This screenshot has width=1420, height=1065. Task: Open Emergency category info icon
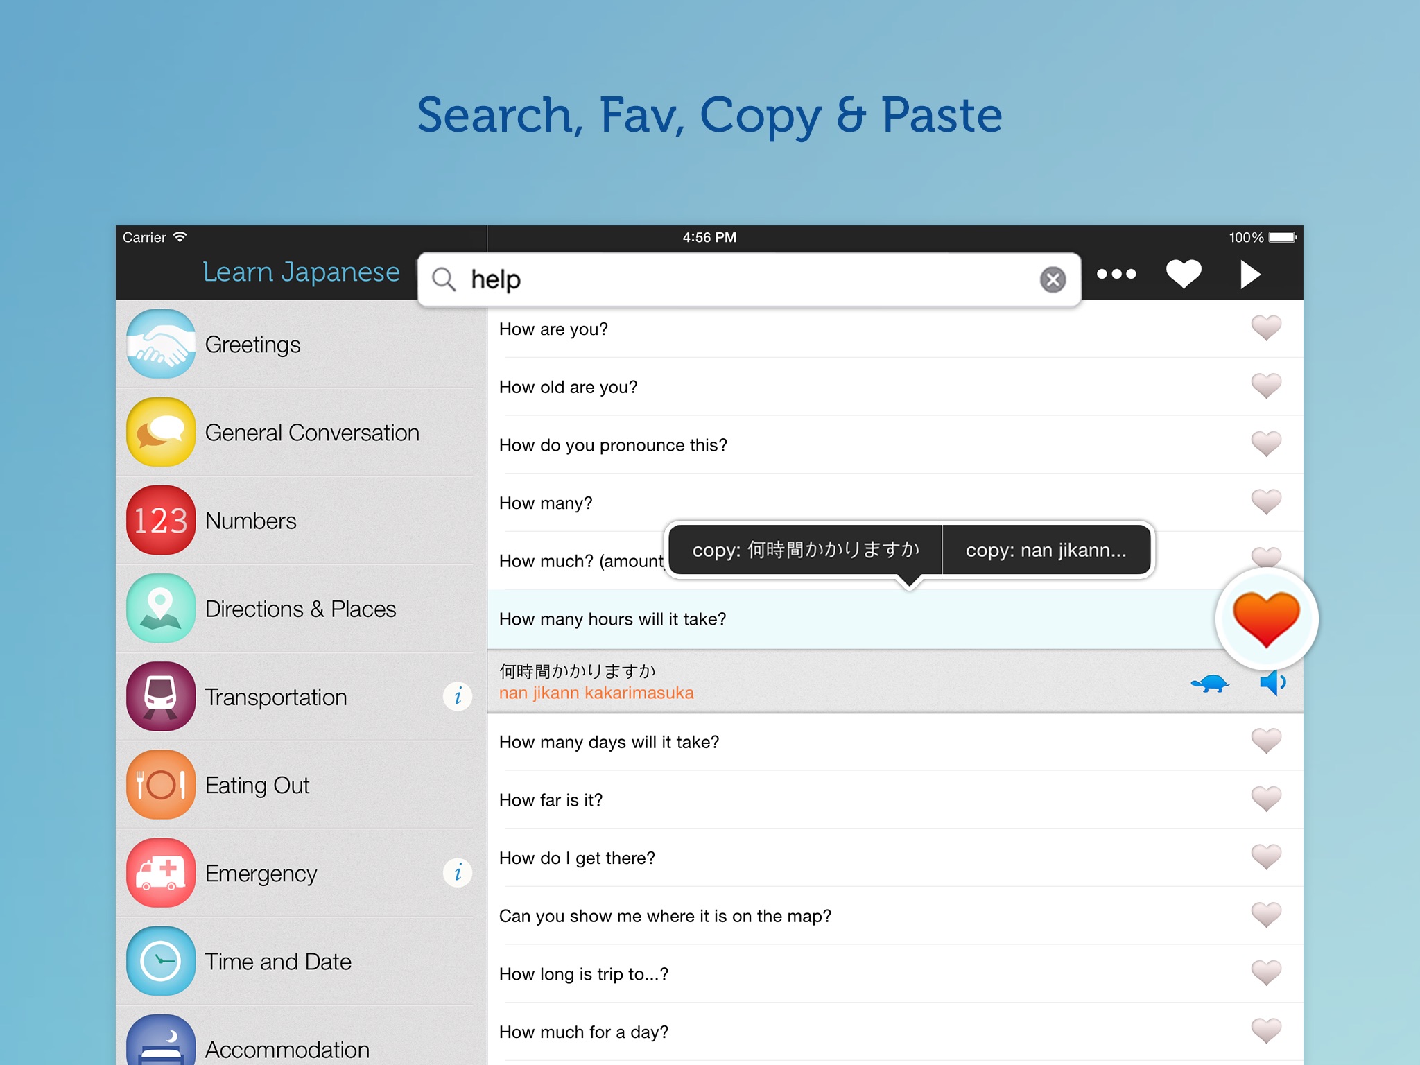[x=458, y=873]
